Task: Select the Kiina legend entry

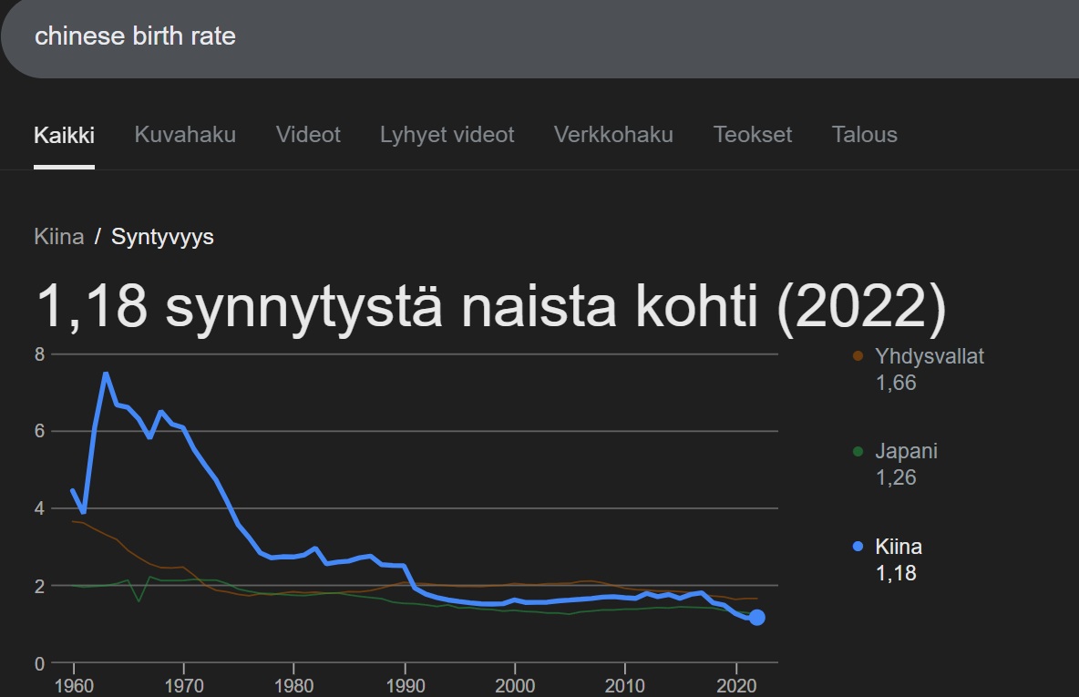Action: [888, 560]
